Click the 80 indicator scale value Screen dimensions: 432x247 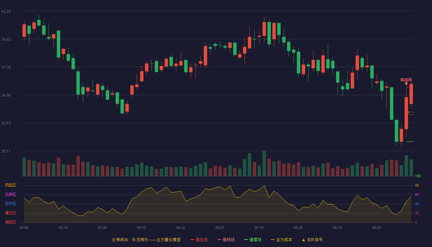pos(417,185)
